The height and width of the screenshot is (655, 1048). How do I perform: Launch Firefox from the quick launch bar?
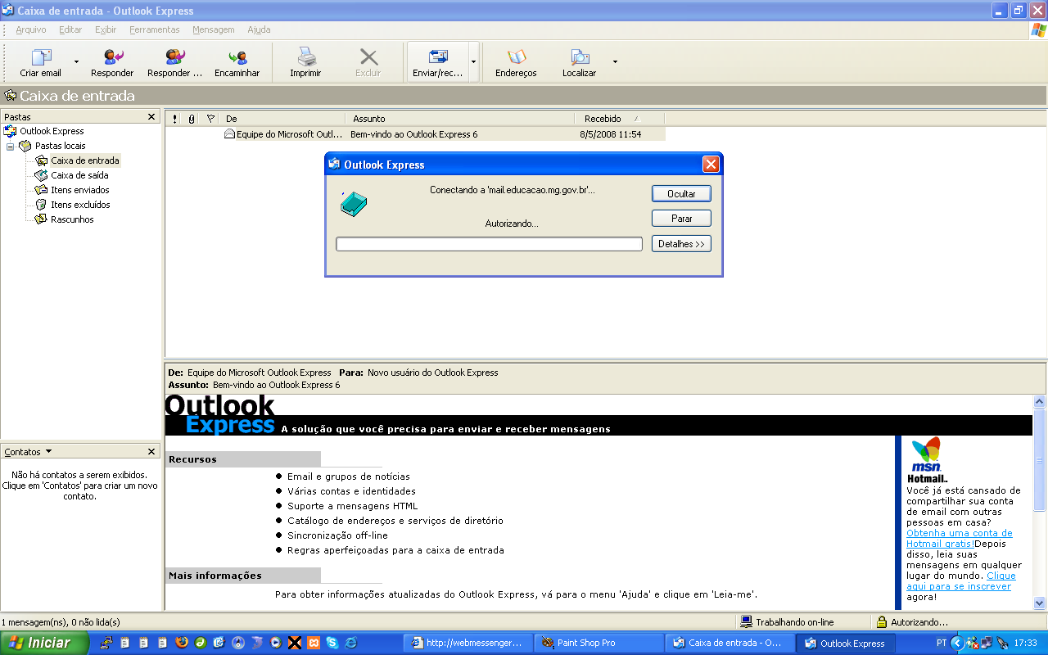point(182,643)
